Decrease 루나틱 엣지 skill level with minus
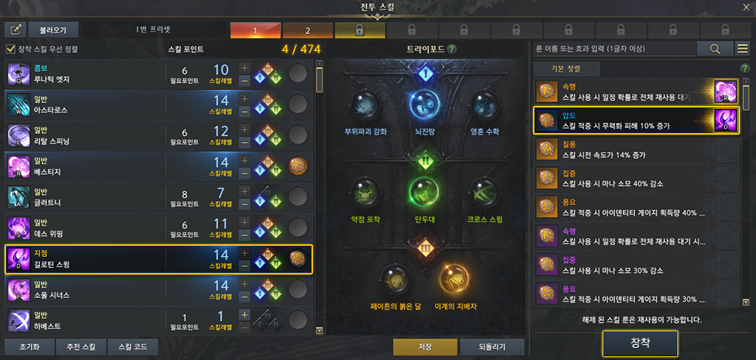This screenshot has height=360, width=756. [x=244, y=80]
